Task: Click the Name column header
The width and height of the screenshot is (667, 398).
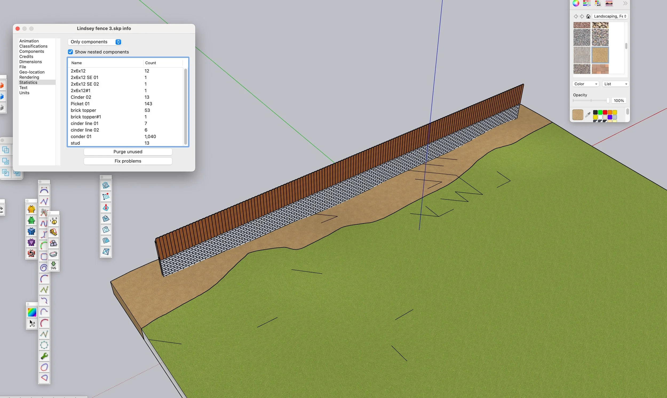Action: click(x=106, y=63)
